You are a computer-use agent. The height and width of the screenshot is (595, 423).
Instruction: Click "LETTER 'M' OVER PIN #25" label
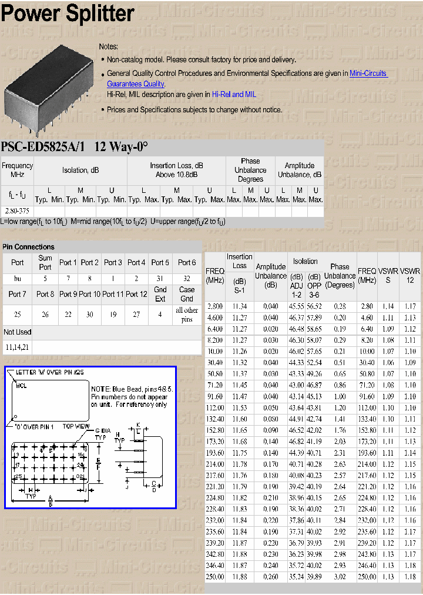click(50, 372)
